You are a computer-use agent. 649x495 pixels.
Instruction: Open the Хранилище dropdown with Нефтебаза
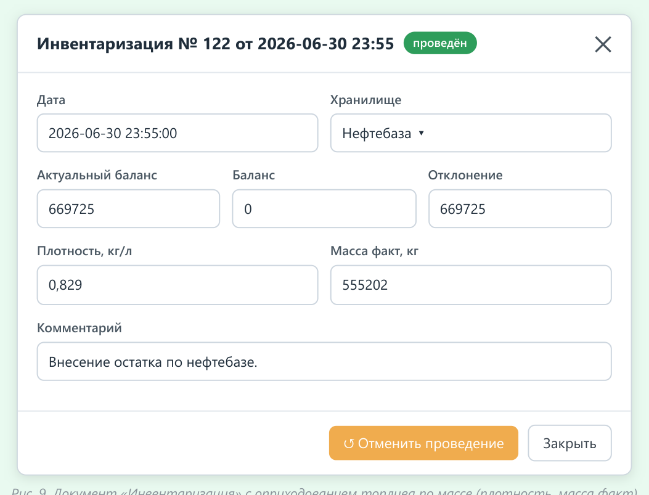click(x=471, y=133)
